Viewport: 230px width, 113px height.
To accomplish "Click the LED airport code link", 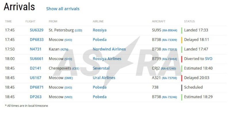I will click(78, 31).
